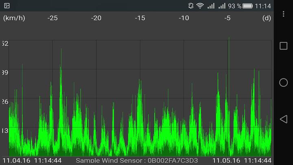Select the -15 days axis marker

pos(140,18)
